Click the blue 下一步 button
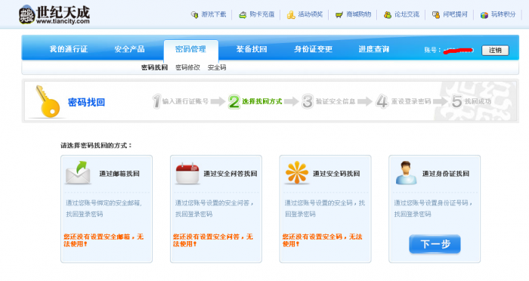The image size is (529, 281). pos(435,244)
